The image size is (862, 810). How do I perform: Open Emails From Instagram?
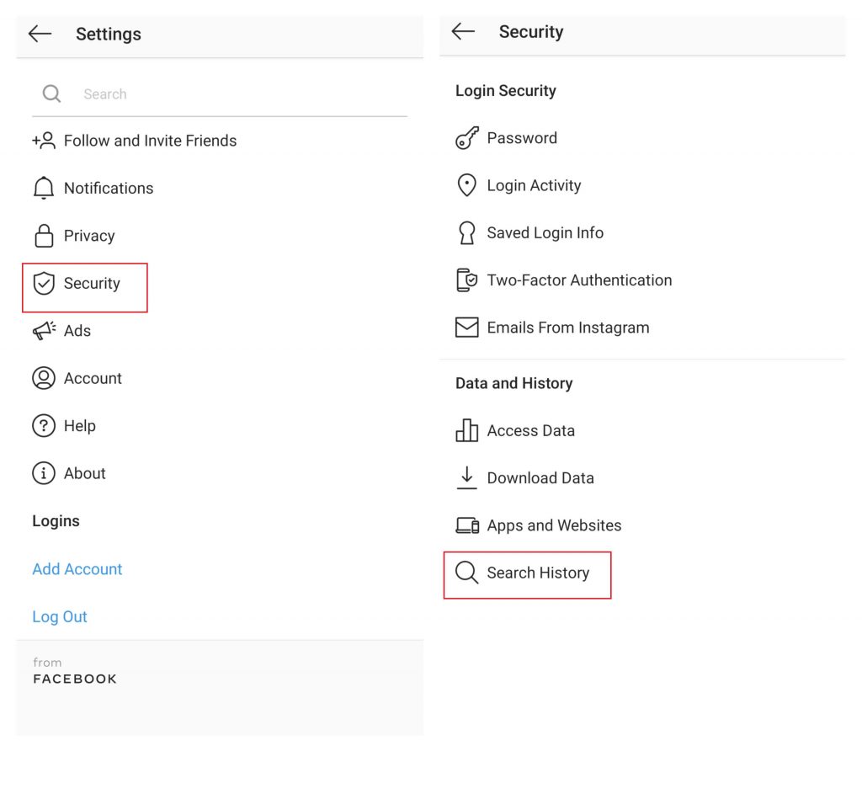(568, 328)
